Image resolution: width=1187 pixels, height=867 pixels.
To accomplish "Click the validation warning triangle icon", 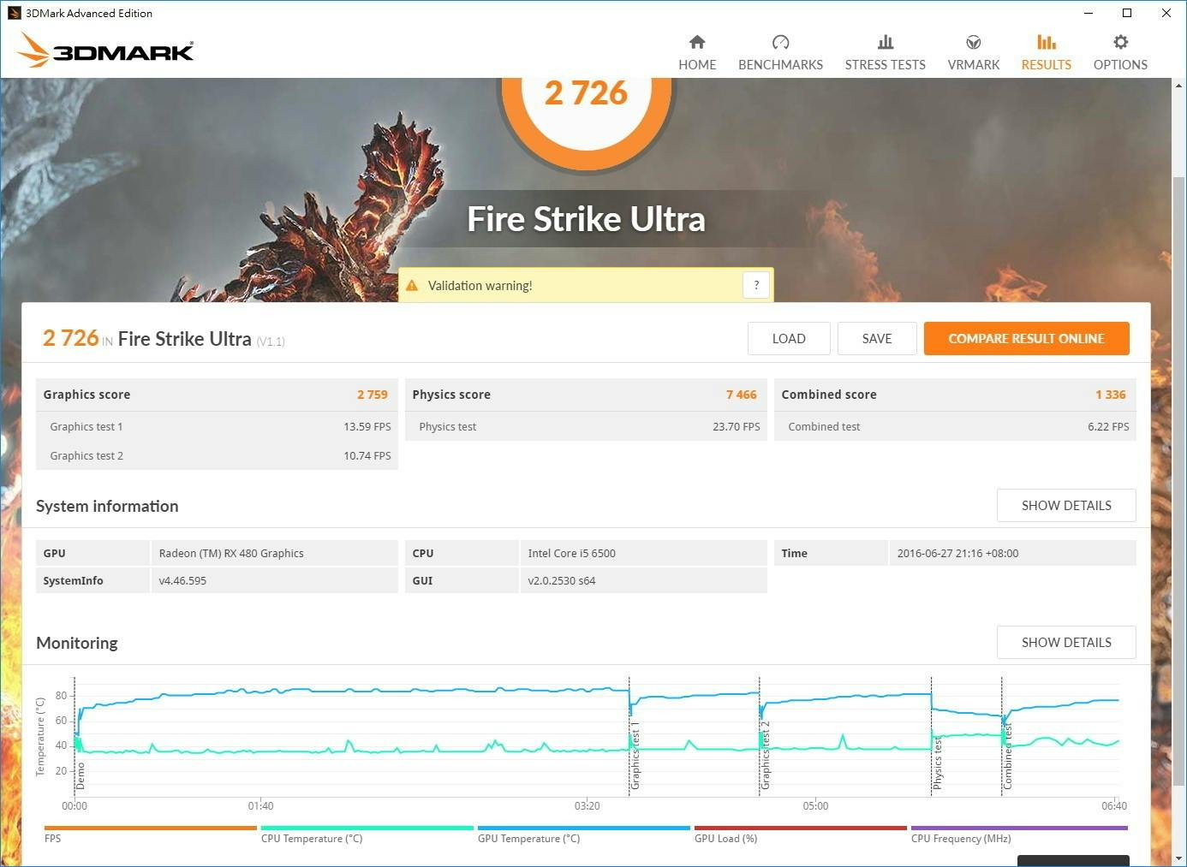I will coord(412,286).
